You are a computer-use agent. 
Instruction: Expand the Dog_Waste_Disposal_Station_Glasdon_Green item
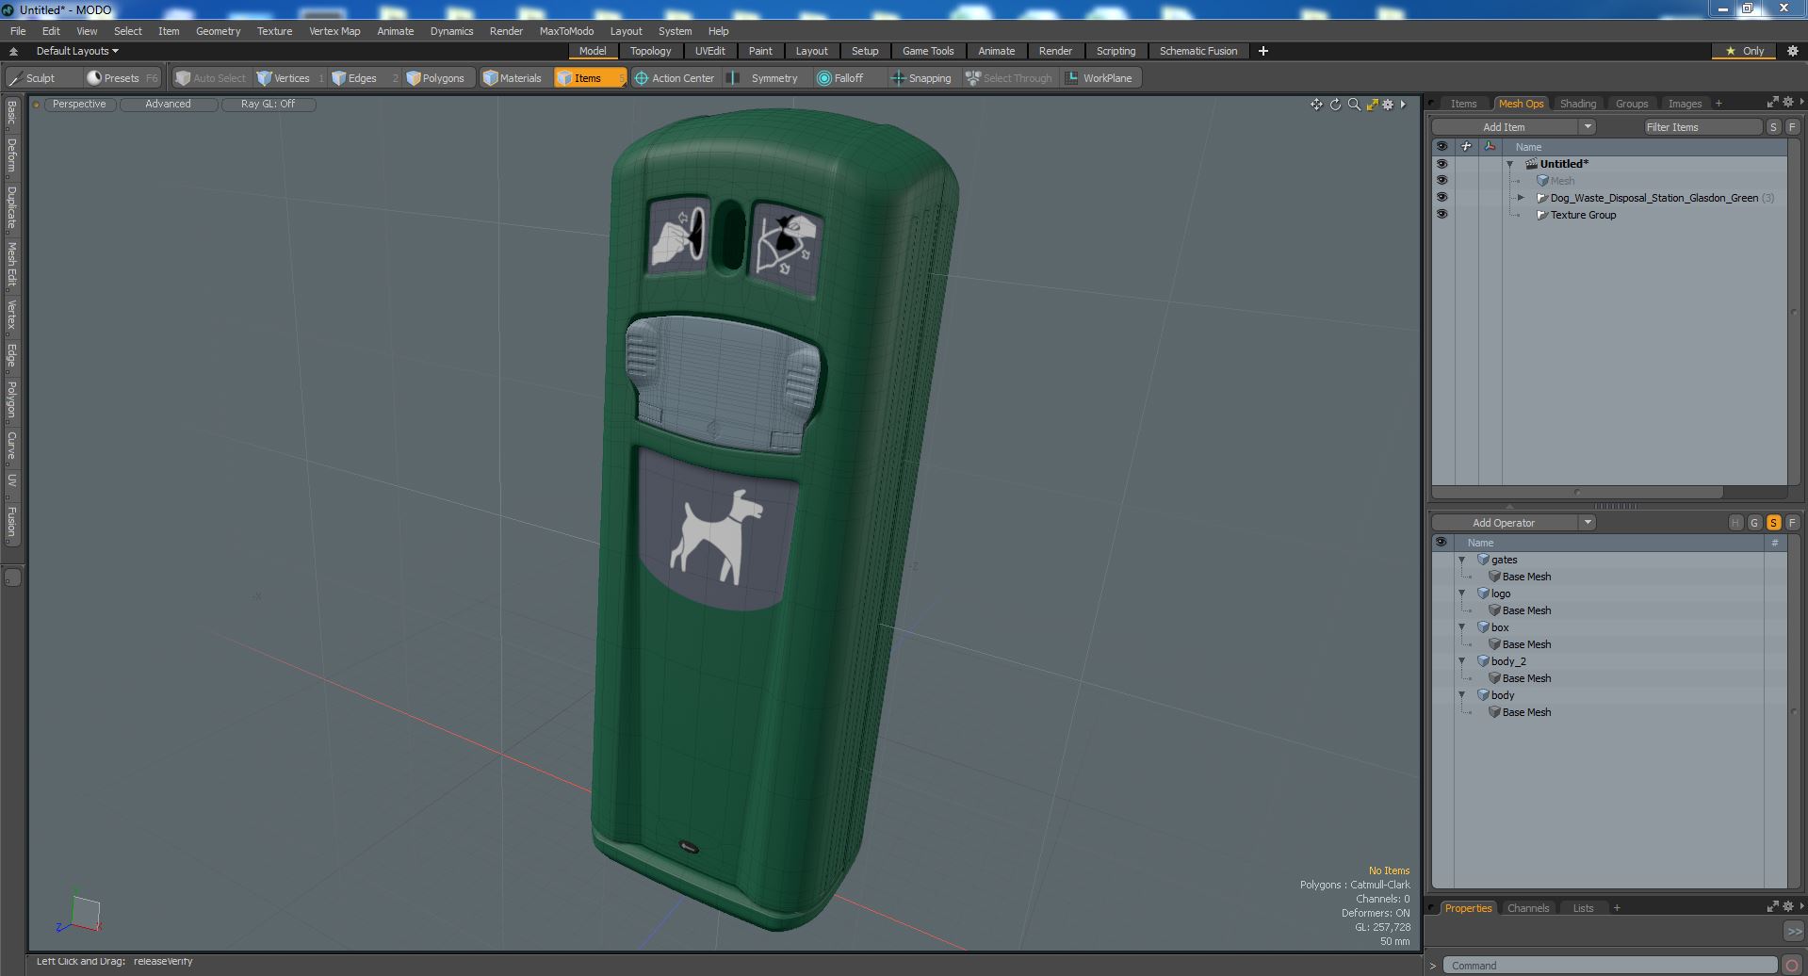coord(1521,198)
